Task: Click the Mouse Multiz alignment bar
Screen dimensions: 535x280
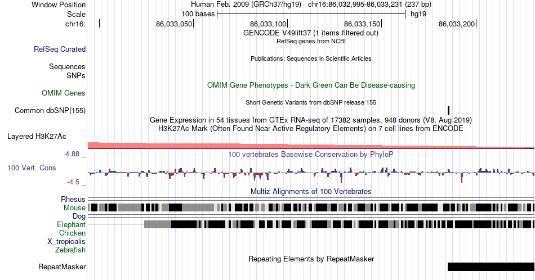Action: [x=311, y=207]
